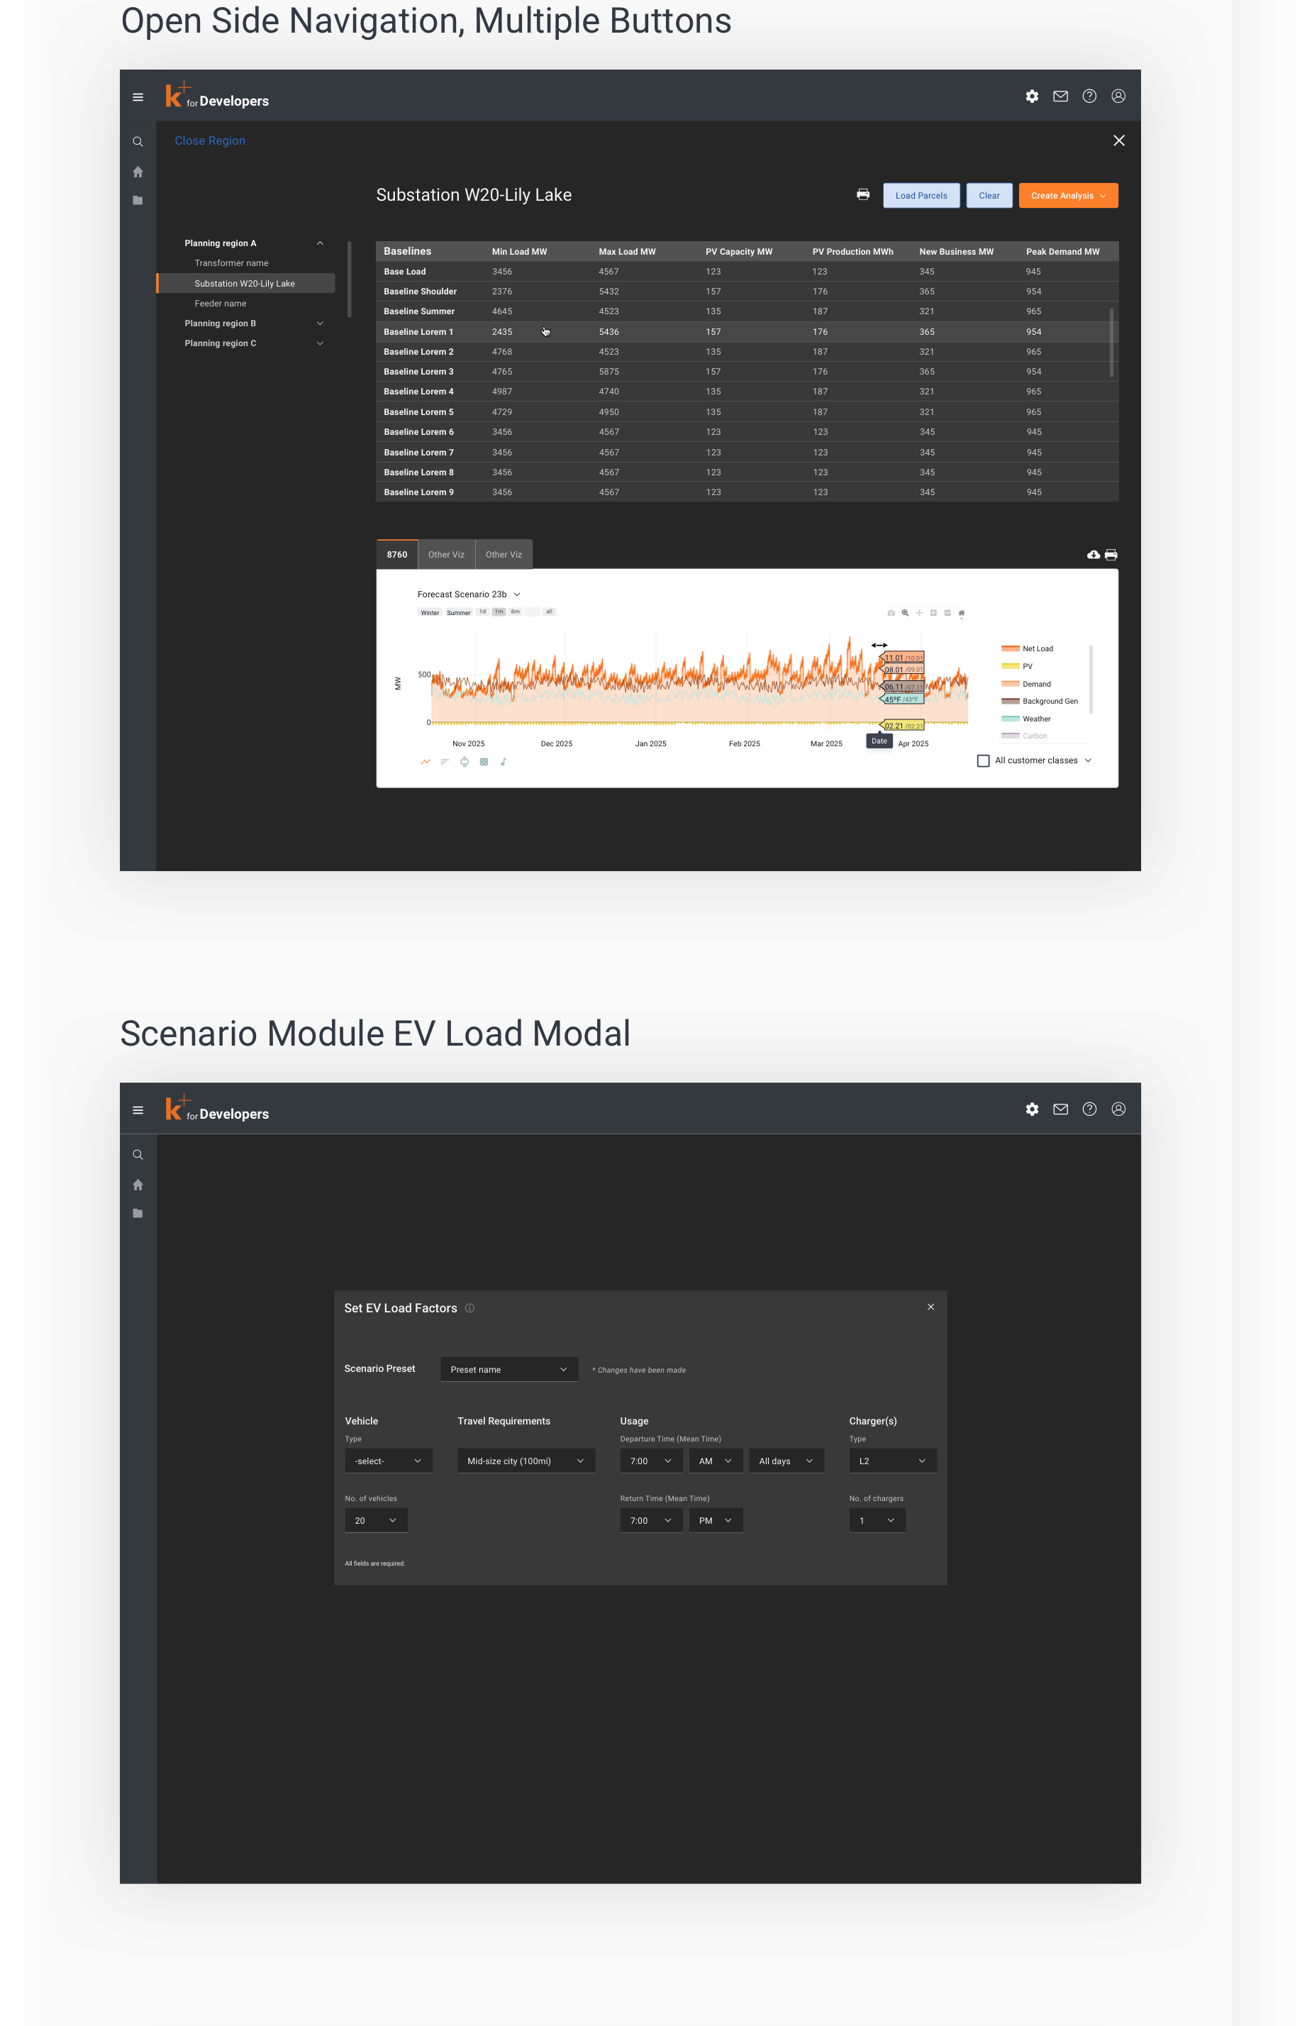The image size is (1312, 2026).
Task: Select the zoom magnifier in chart toolbar
Action: (906, 613)
